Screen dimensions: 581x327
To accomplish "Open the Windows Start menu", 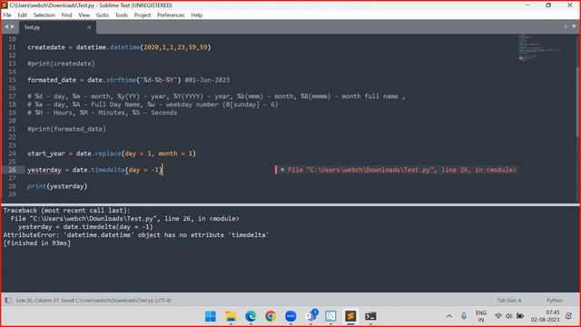I will tap(211, 316).
